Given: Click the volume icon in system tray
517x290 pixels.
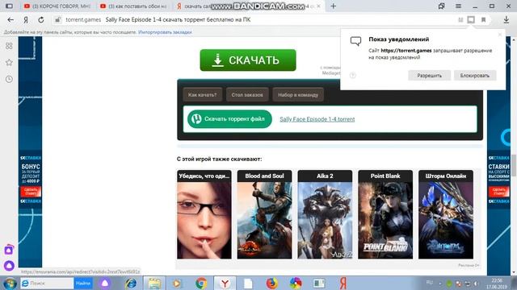Looking at the screenshot, I should click(476, 284).
